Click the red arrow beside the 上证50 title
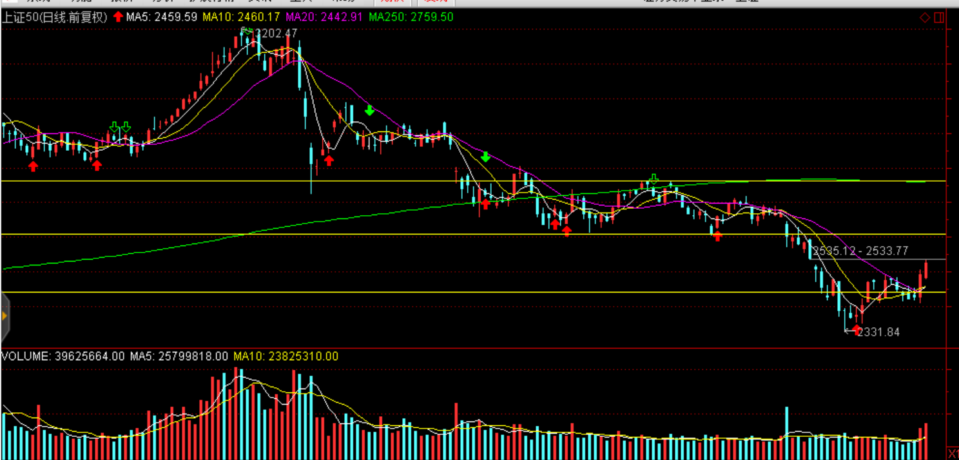The image size is (959, 460). click(118, 17)
